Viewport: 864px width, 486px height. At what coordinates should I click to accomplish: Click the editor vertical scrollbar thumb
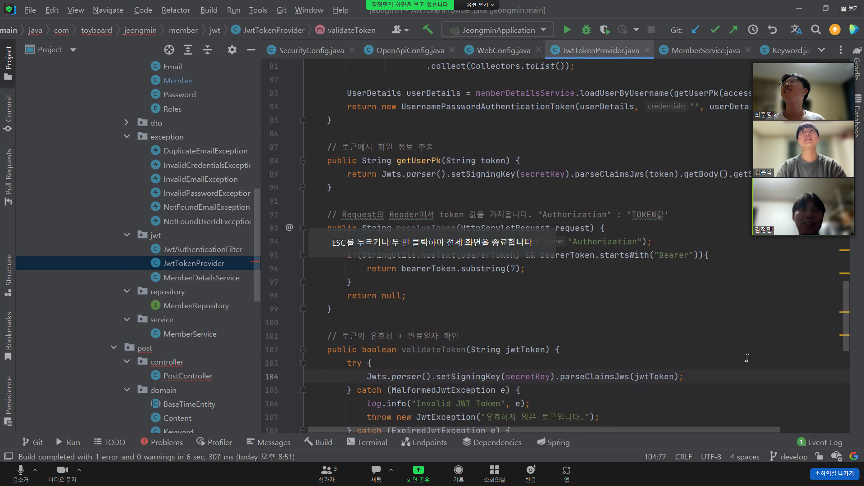click(846, 316)
